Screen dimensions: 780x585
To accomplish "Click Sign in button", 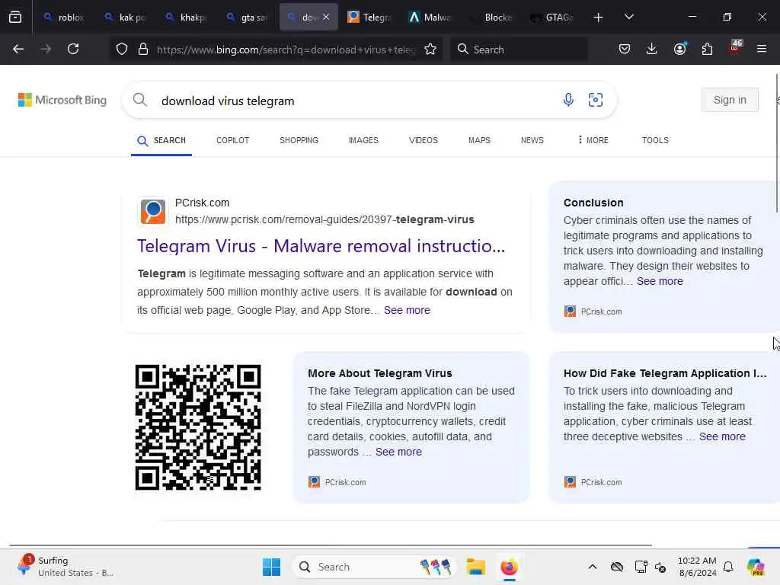I will (730, 100).
